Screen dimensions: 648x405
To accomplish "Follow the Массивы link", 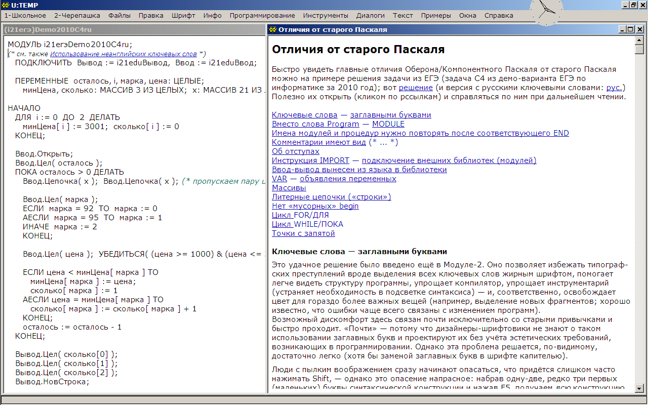I will pyautogui.click(x=289, y=188).
